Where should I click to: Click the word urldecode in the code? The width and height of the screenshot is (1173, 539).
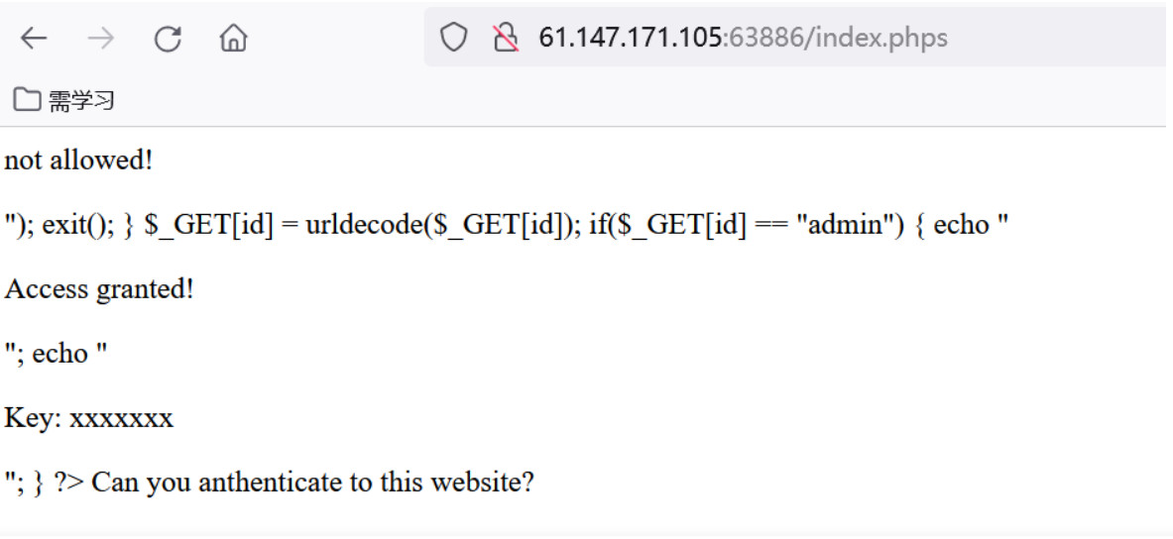pos(364,224)
